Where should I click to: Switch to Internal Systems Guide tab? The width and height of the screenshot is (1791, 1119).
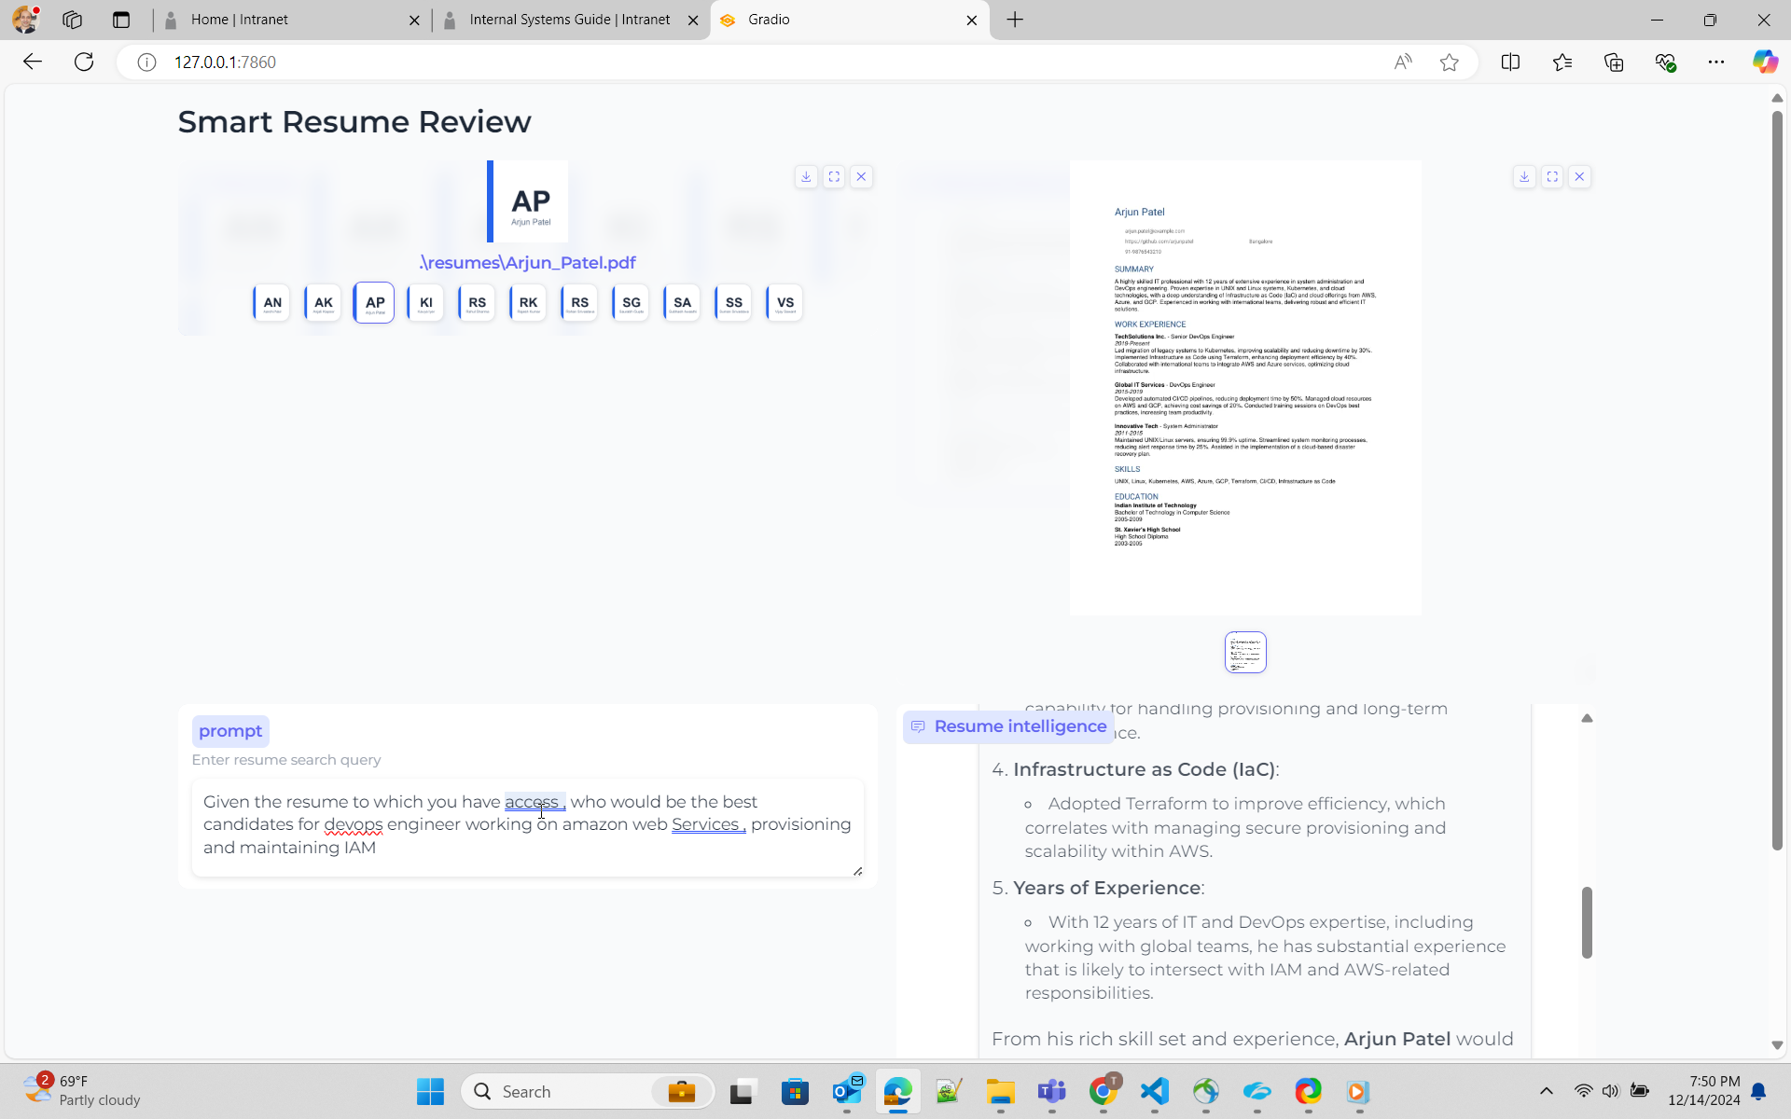(x=569, y=20)
